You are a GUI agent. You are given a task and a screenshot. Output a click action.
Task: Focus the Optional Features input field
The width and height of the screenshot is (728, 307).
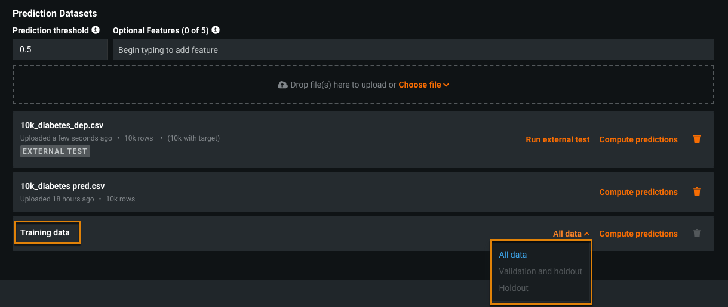pos(413,50)
